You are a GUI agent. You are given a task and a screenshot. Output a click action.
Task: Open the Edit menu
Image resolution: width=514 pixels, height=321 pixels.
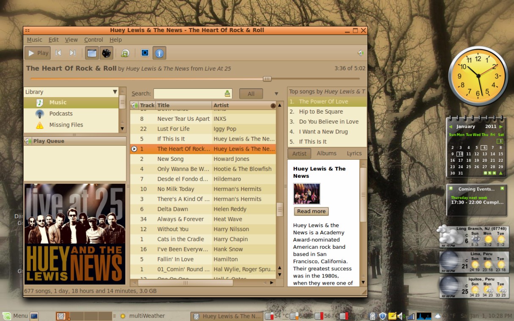click(x=54, y=40)
